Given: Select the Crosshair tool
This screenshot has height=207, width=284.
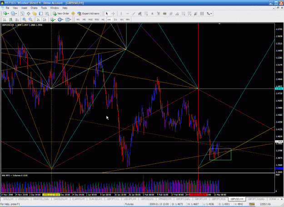Looking at the screenshot, I should click(113, 14).
